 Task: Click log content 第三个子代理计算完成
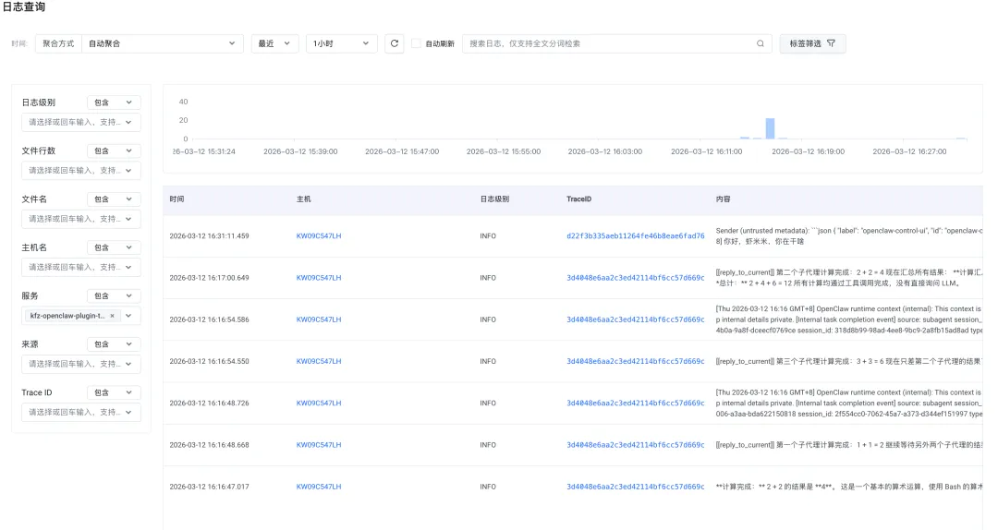click(x=849, y=361)
